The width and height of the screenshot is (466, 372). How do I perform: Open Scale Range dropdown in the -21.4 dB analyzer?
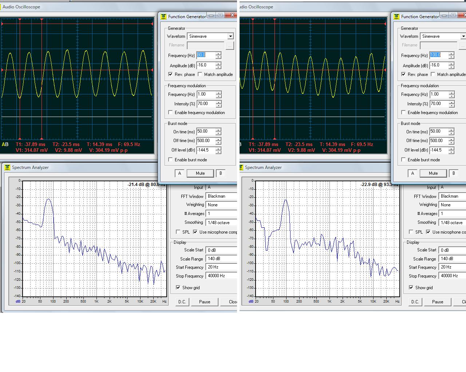click(221, 259)
